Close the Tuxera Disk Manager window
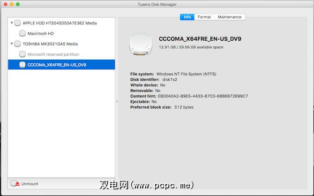This screenshot has height=196, width=314. tap(6, 4)
